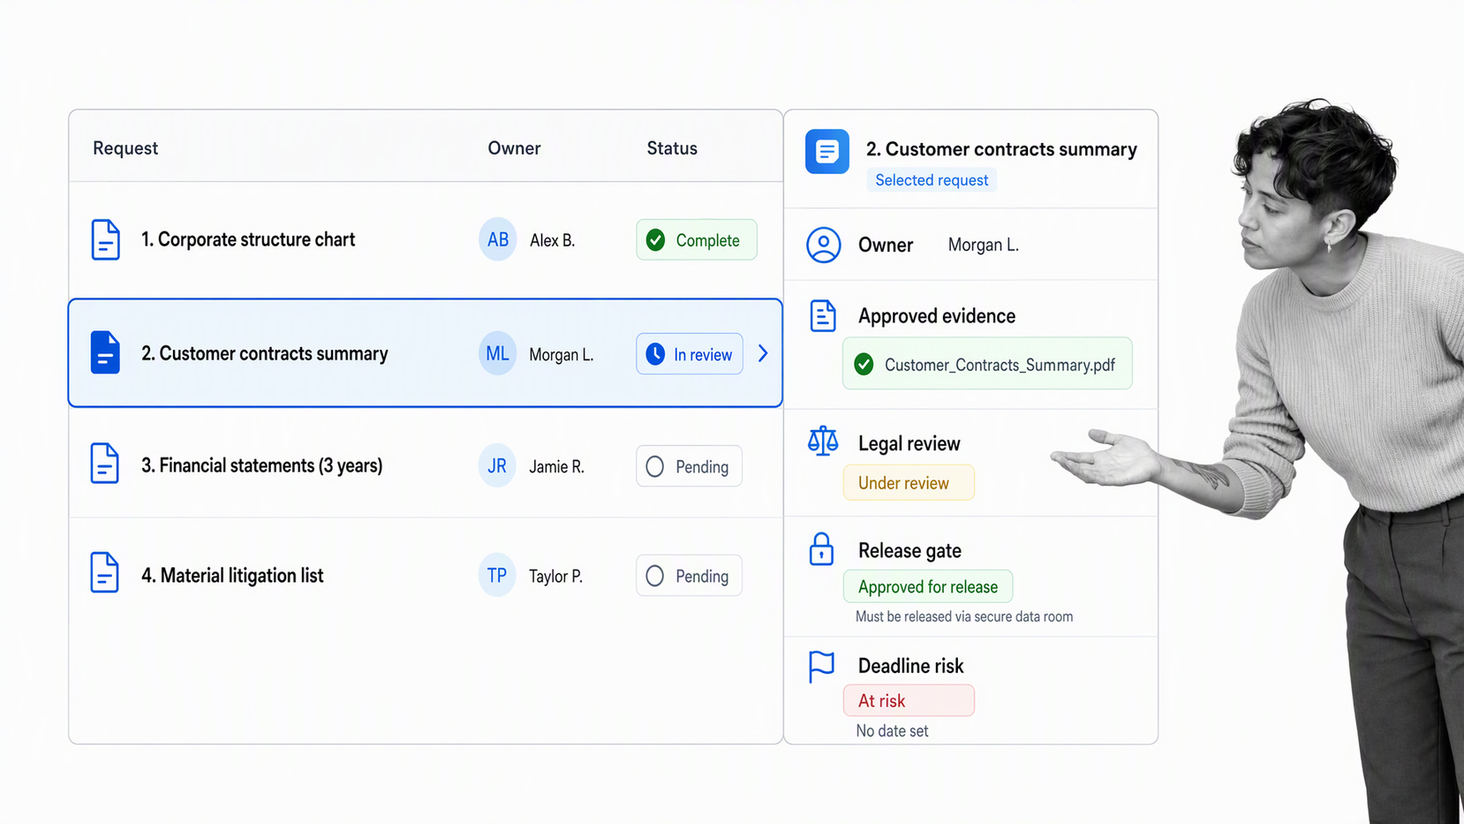The height and width of the screenshot is (824, 1464).
Task: Click the details panel title Customer contracts summary
Action: click(x=1001, y=149)
